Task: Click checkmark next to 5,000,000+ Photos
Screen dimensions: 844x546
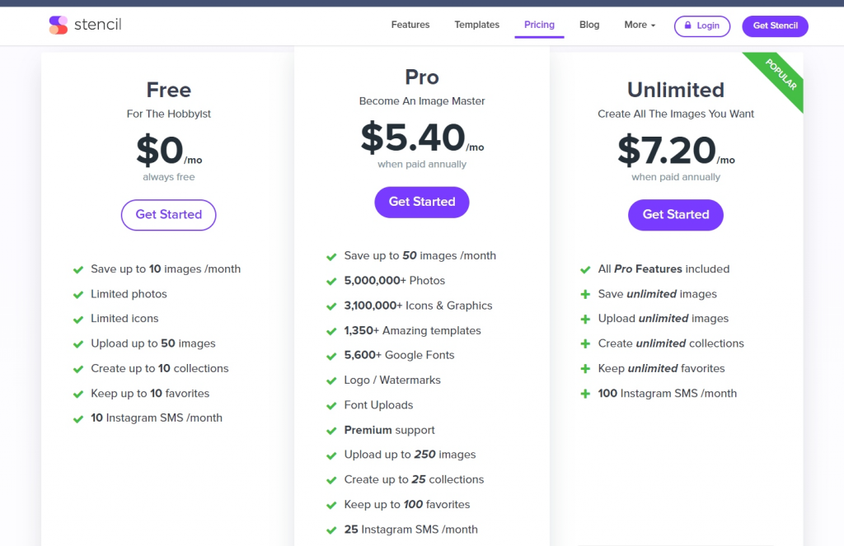Action: [x=331, y=282]
